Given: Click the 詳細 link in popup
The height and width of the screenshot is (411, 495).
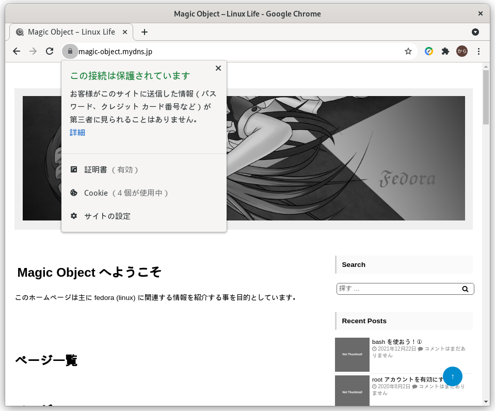Looking at the screenshot, I should 77,132.
